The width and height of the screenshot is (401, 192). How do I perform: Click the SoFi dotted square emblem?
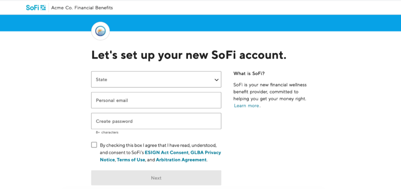coord(43,7)
